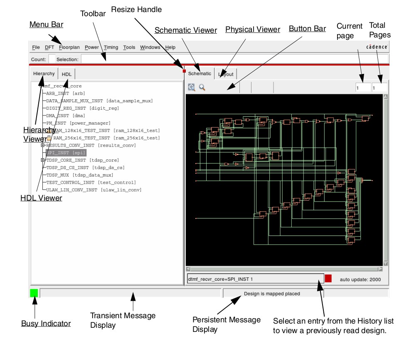This screenshot has width=404, height=351.
Task: Switch to the Hierarchy tab
Action: [44, 74]
